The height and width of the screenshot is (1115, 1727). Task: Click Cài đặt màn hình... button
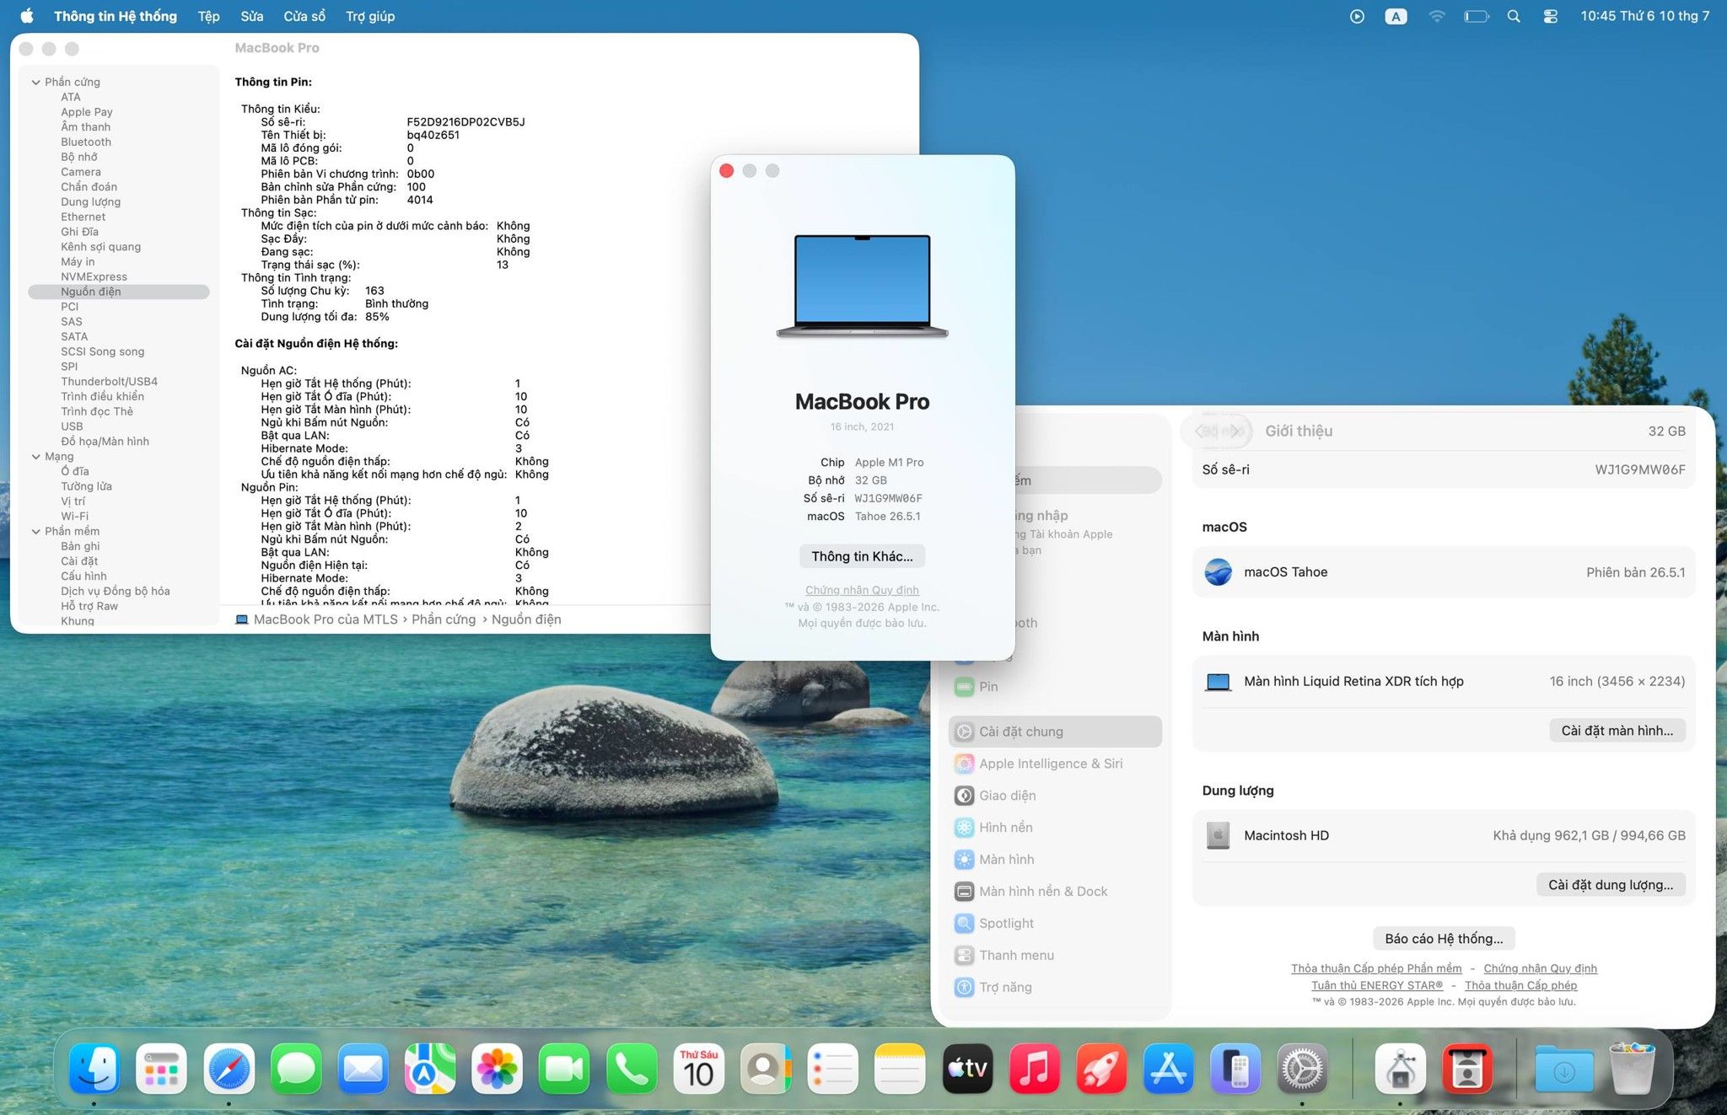(1617, 731)
